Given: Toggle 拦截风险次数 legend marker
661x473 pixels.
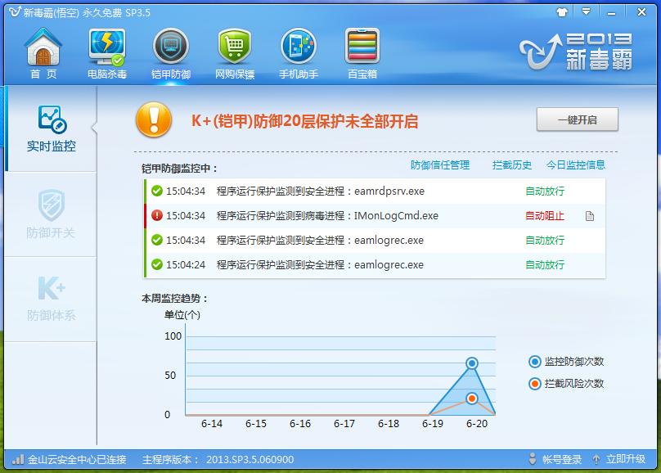Looking at the screenshot, I should point(534,384).
